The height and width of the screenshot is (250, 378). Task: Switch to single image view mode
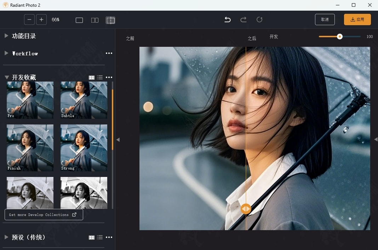(x=79, y=20)
